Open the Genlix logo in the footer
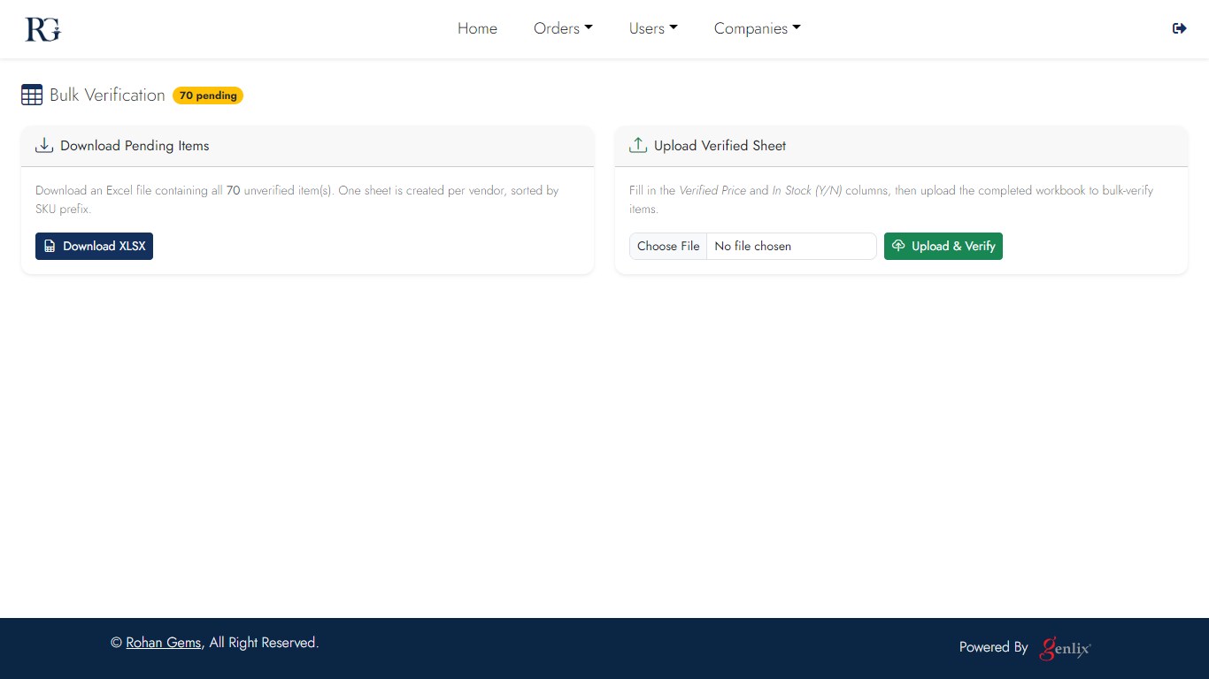Image resolution: width=1209 pixels, height=679 pixels. tap(1066, 648)
